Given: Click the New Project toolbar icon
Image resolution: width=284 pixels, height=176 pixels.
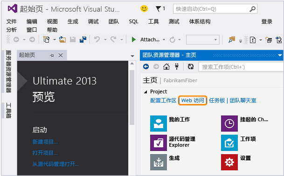Looking at the screenshot, I should point(46,39).
